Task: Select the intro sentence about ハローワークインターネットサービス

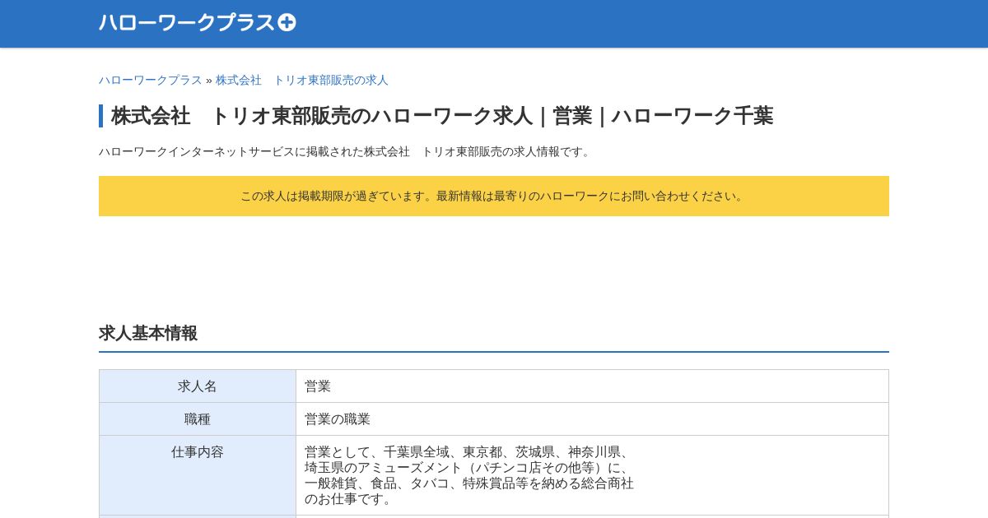Action: click(347, 151)
